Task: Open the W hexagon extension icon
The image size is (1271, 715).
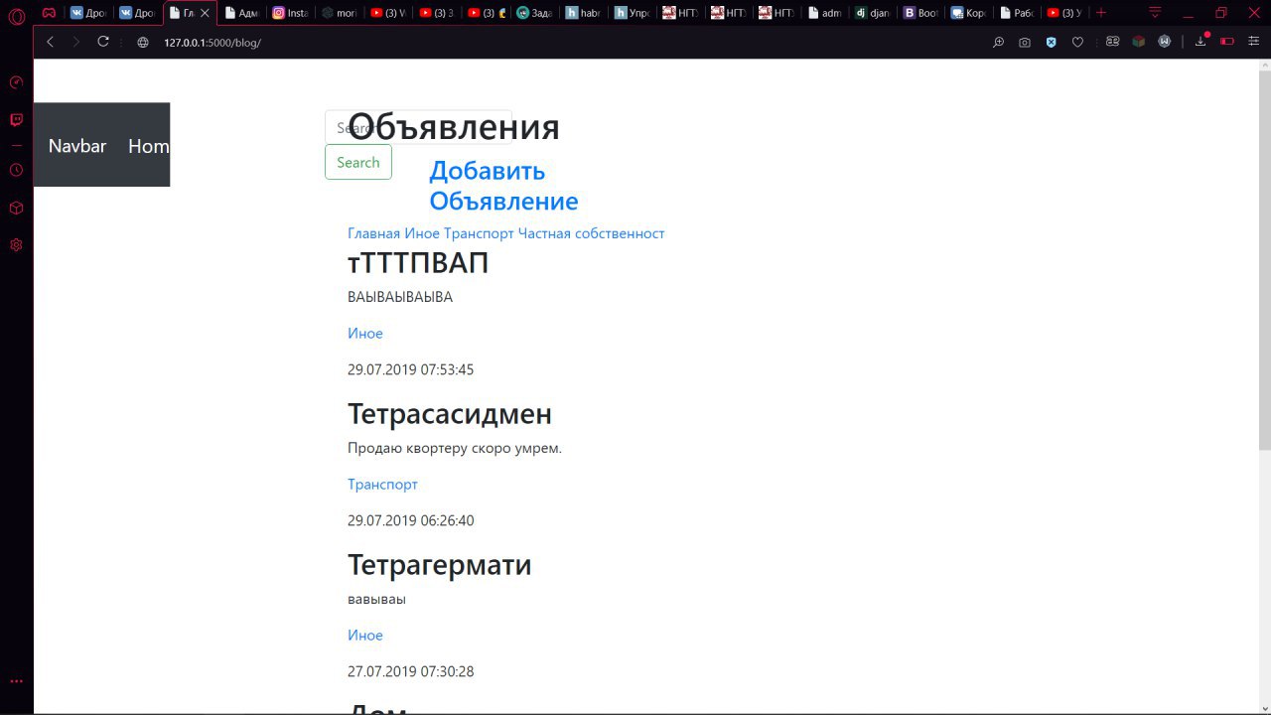Action: [x=1164, y=42]
